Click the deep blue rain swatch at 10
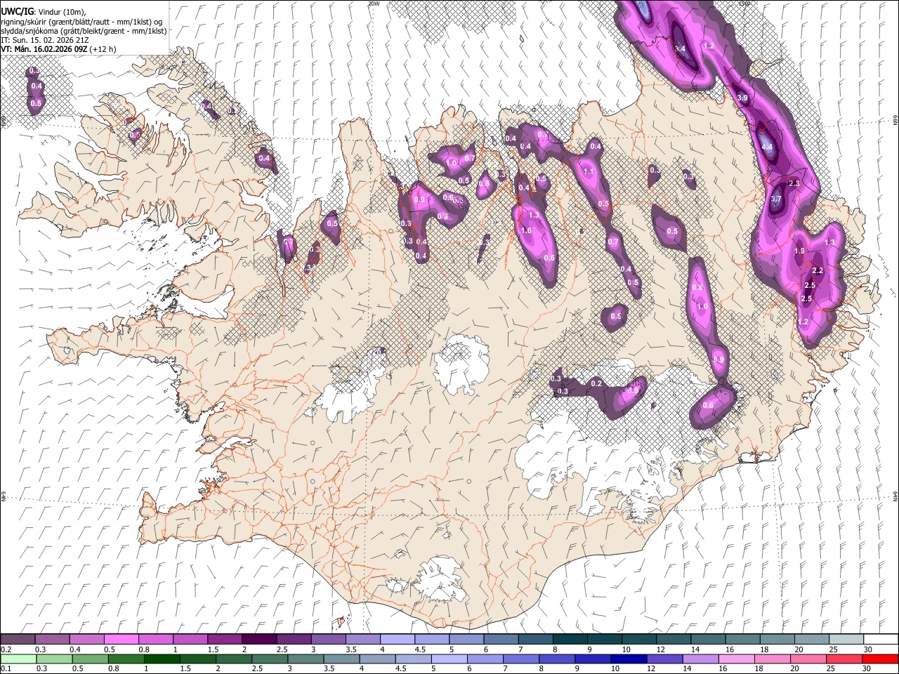This screenshot has width=899, height=674. [628, 659]
